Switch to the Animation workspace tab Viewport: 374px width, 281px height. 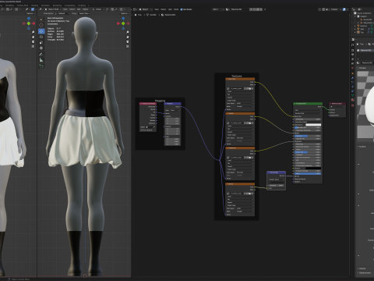coord(45,5)
